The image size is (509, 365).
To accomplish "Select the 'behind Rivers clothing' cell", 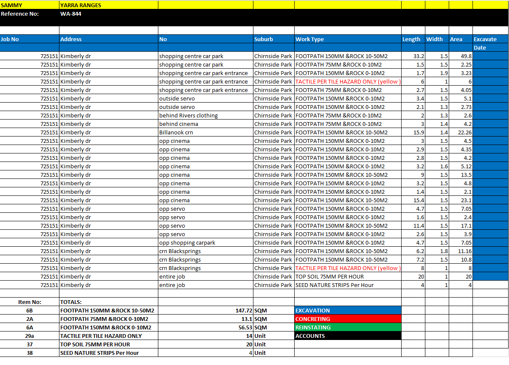I will [x=205, y=115].
